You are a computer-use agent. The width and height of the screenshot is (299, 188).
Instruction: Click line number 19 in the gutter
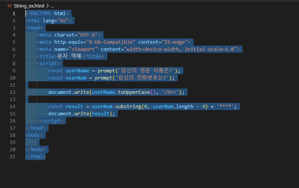(x=12, y=142)
